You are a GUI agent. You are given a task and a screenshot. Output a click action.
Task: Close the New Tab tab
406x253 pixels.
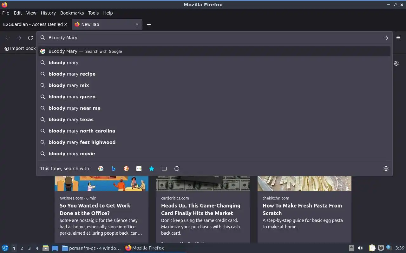pos(137,24)
